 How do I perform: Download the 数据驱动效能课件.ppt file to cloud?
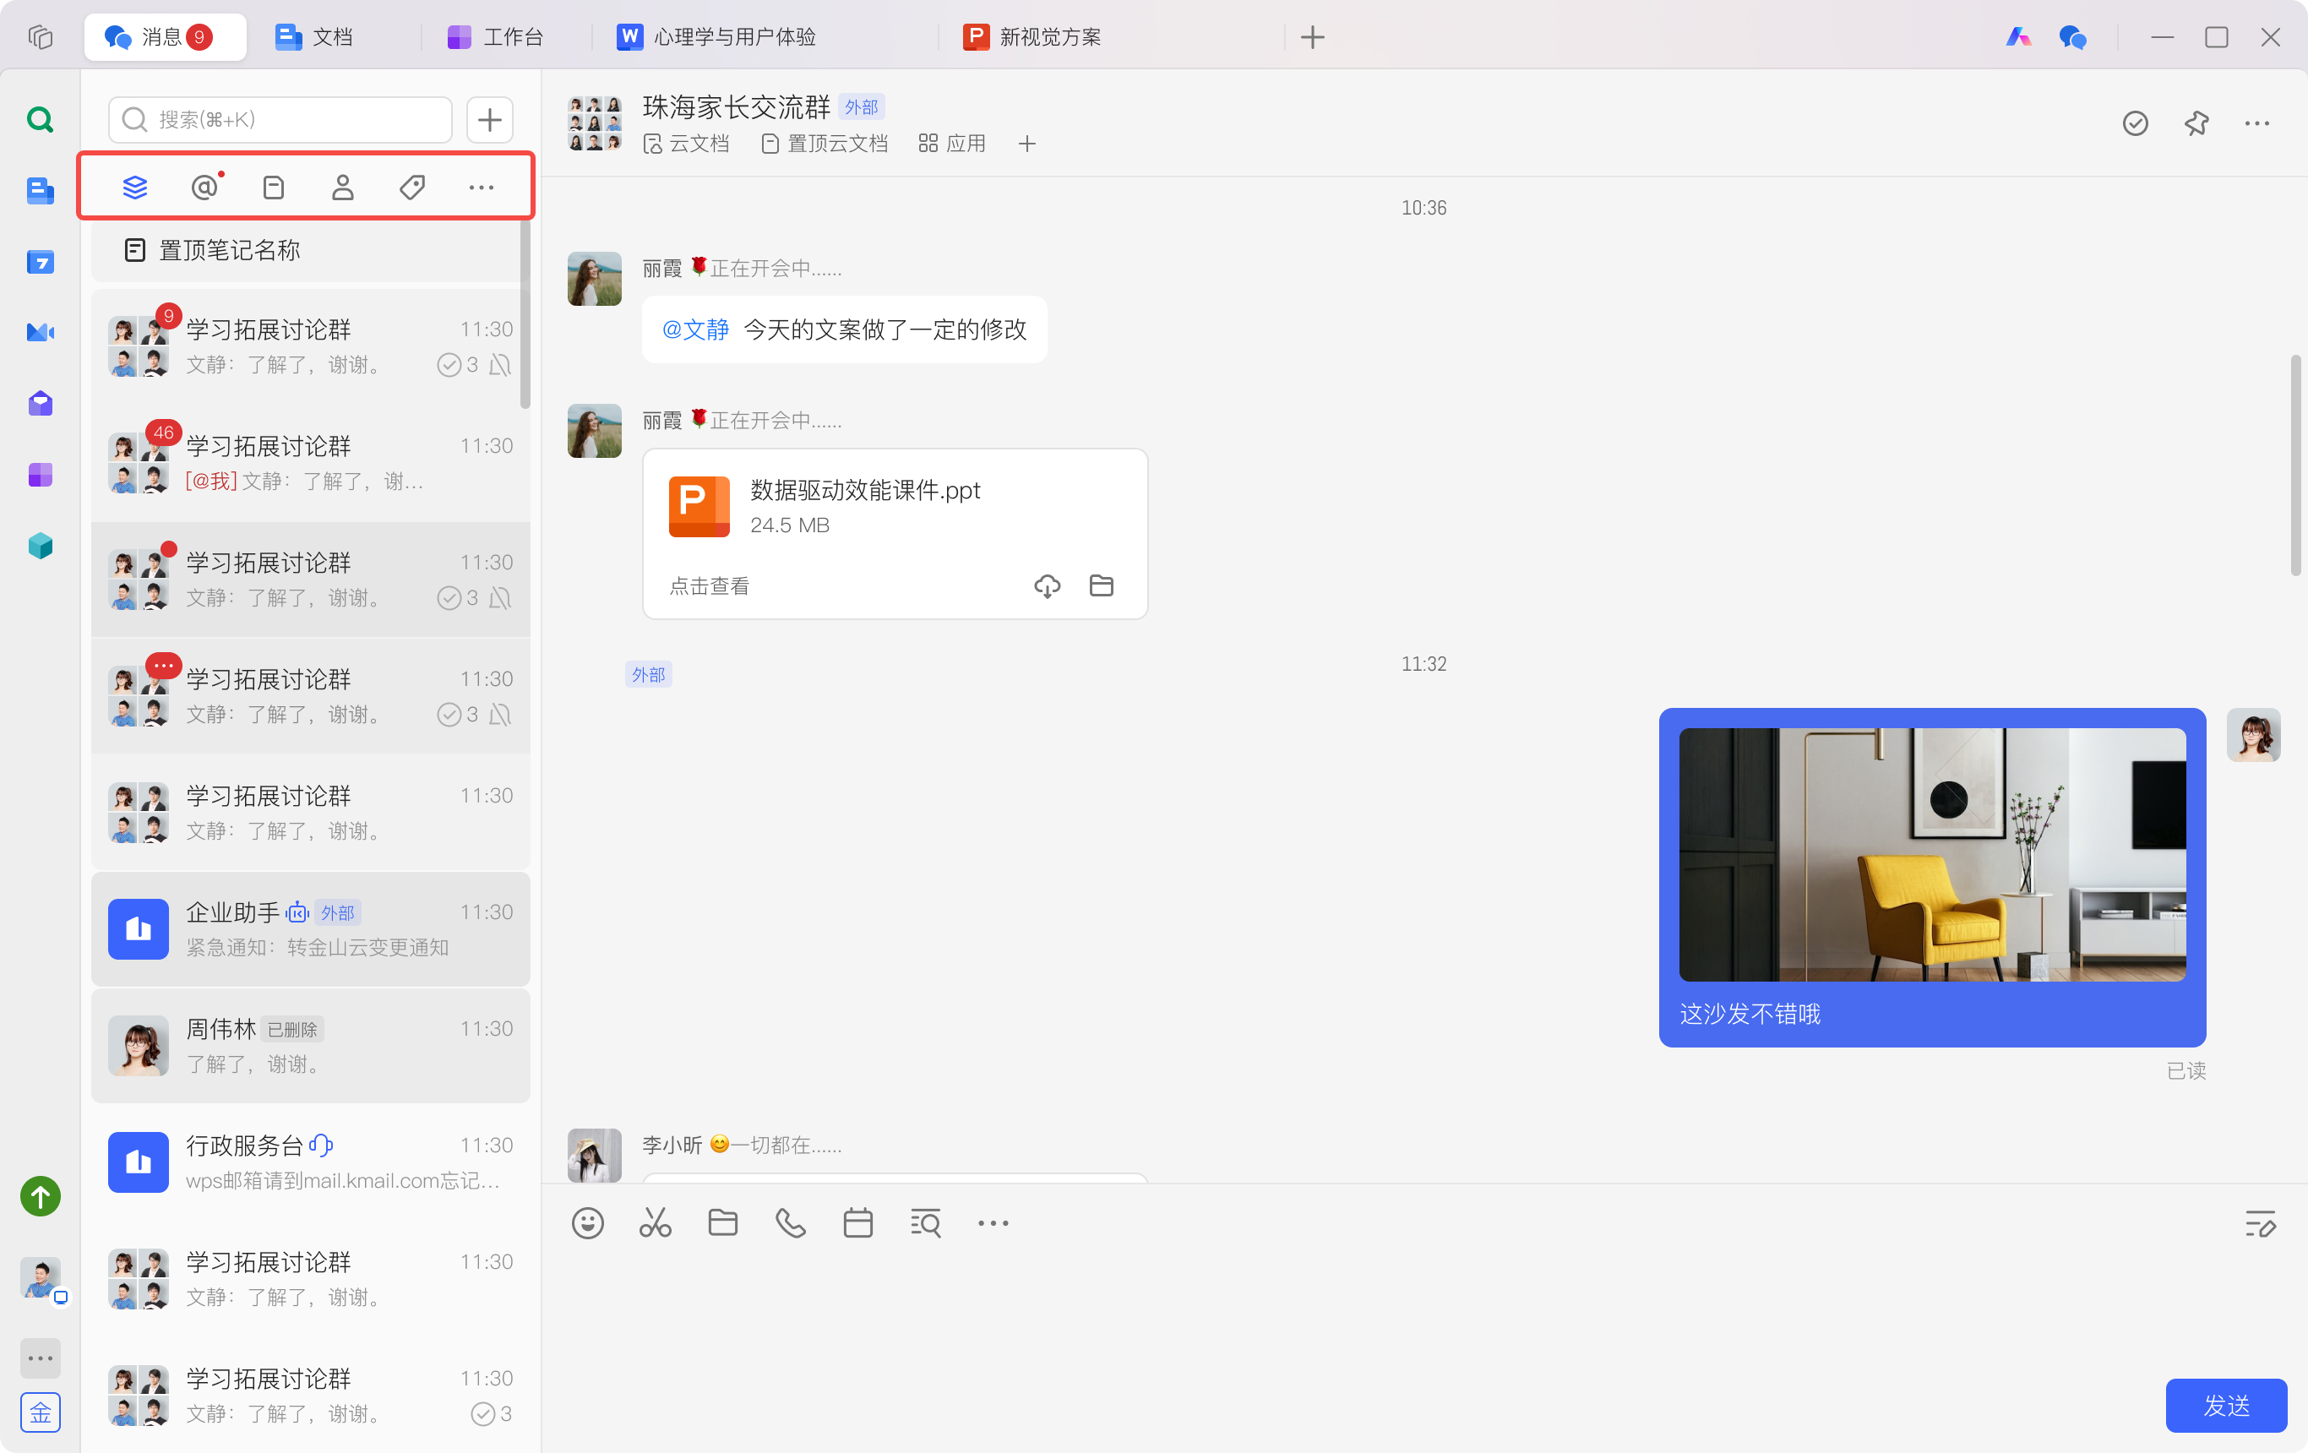1047,585
